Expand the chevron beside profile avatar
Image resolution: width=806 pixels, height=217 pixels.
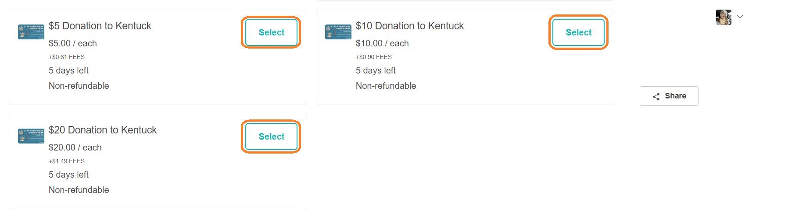[740, 17]
